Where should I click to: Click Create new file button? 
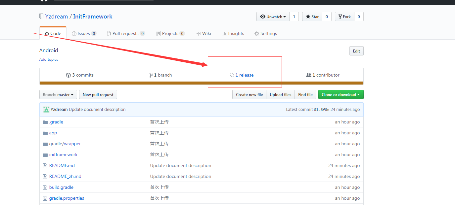pyautogui.click(x=250, y=95)
